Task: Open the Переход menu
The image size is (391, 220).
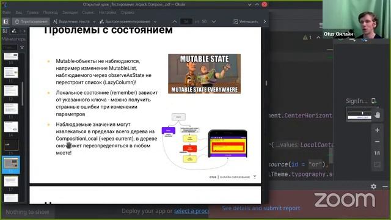Action: (50, 12)
